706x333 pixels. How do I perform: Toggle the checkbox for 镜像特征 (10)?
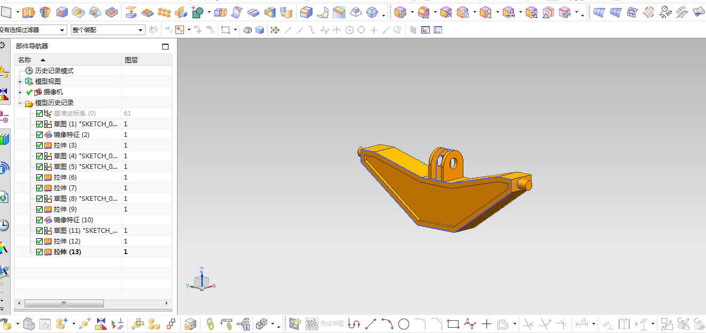[39, 220]
